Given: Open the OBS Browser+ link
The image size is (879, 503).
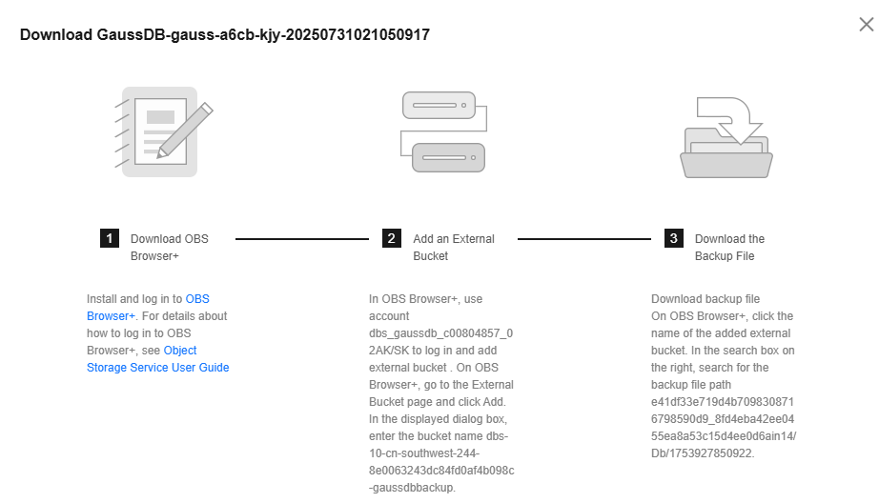Looking at the screenshot, I should tap(148, 308).
